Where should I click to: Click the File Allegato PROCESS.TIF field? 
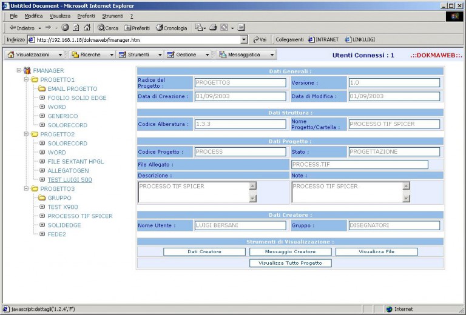click(360, 164)
